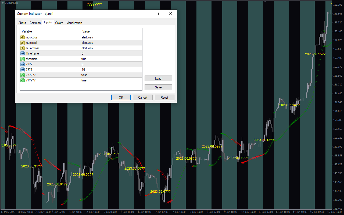The image size is (344, 215).
Task: Click the musicbuy variable name
Action: [32, 37]
